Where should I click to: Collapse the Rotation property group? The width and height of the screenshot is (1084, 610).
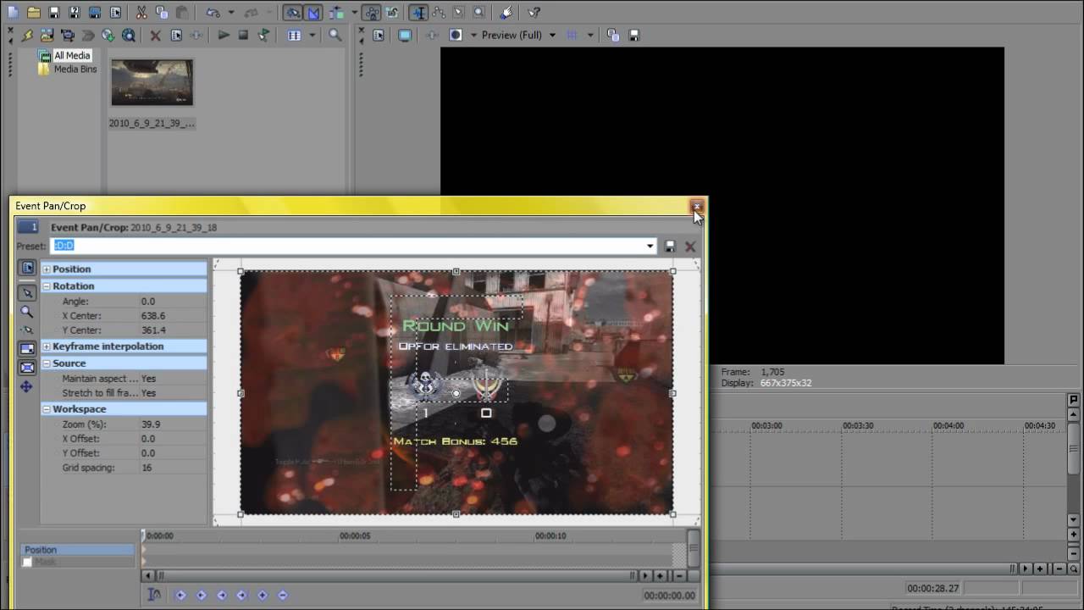[47, 286]
